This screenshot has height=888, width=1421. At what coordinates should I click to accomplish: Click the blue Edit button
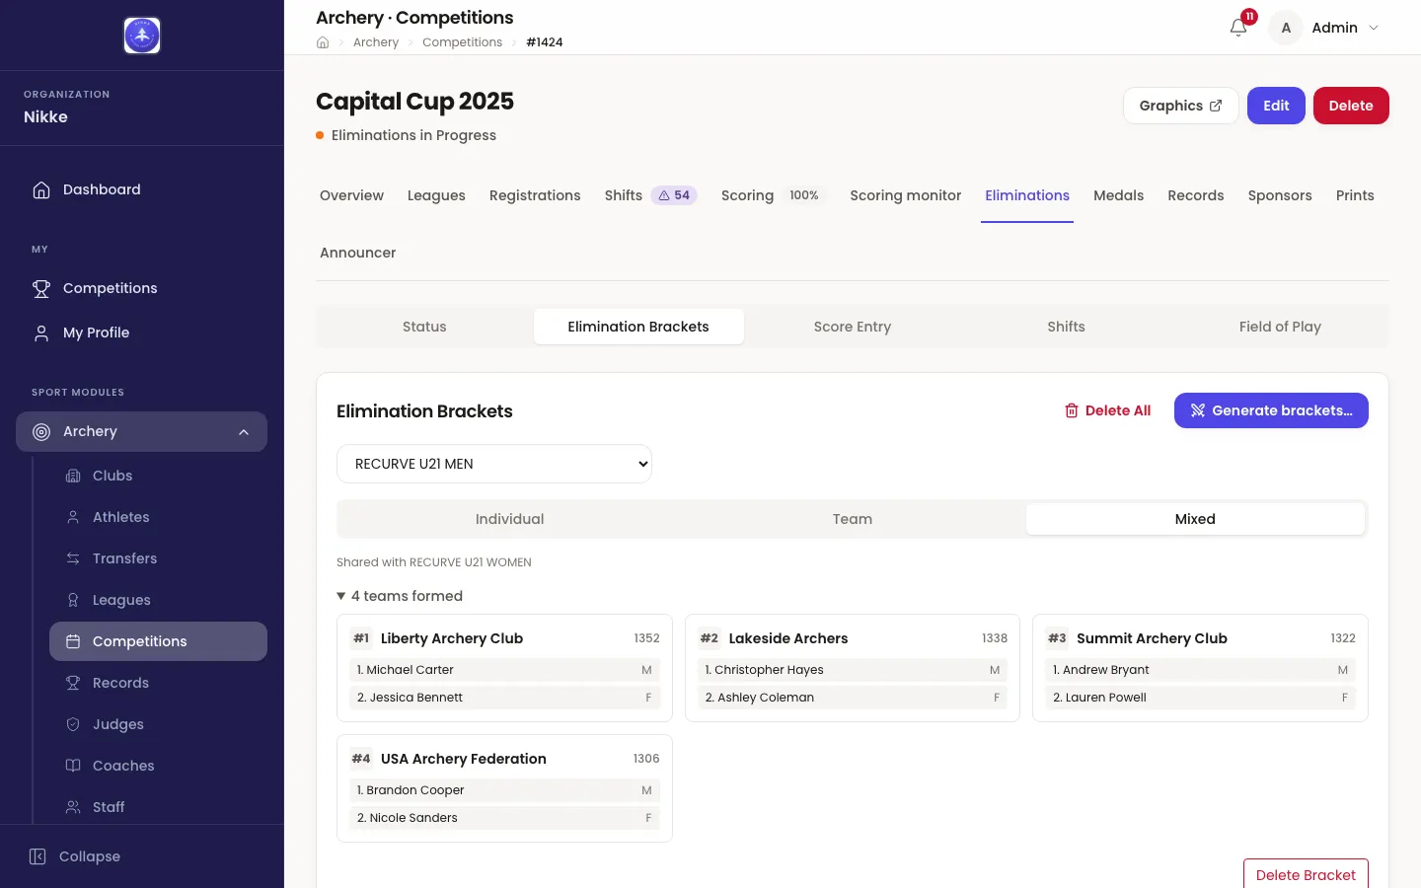(1276, 106)
